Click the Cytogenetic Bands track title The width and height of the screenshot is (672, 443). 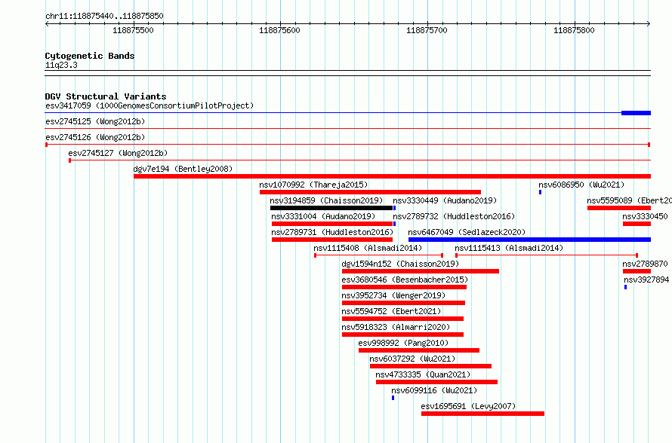90,56
